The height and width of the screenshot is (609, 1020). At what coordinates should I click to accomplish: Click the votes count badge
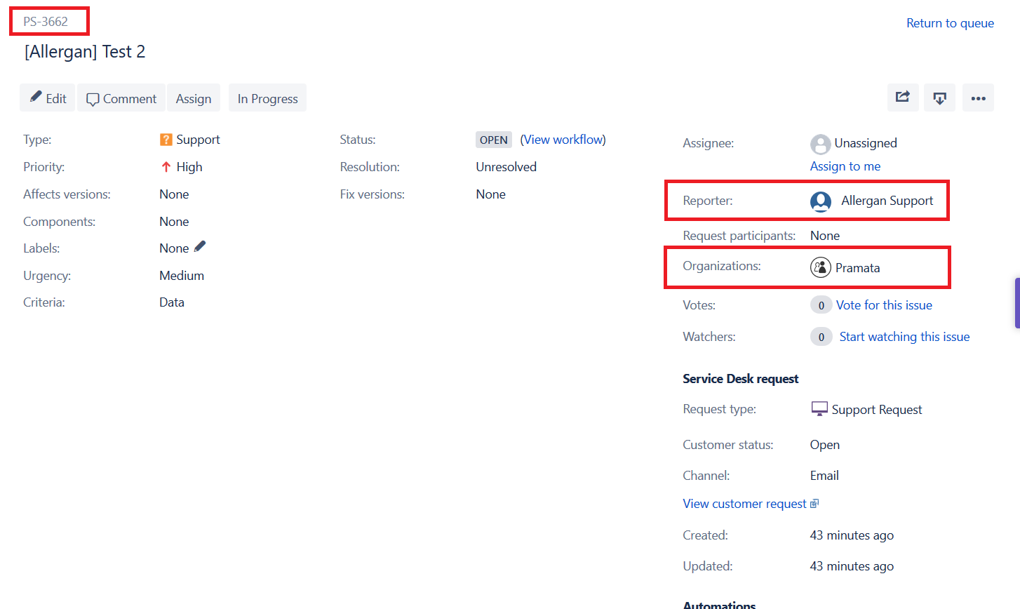point(821,305)
